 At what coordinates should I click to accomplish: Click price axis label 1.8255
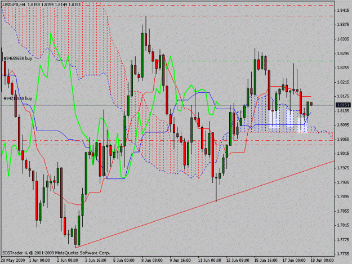pyautogui.click(x=343, y=68)
